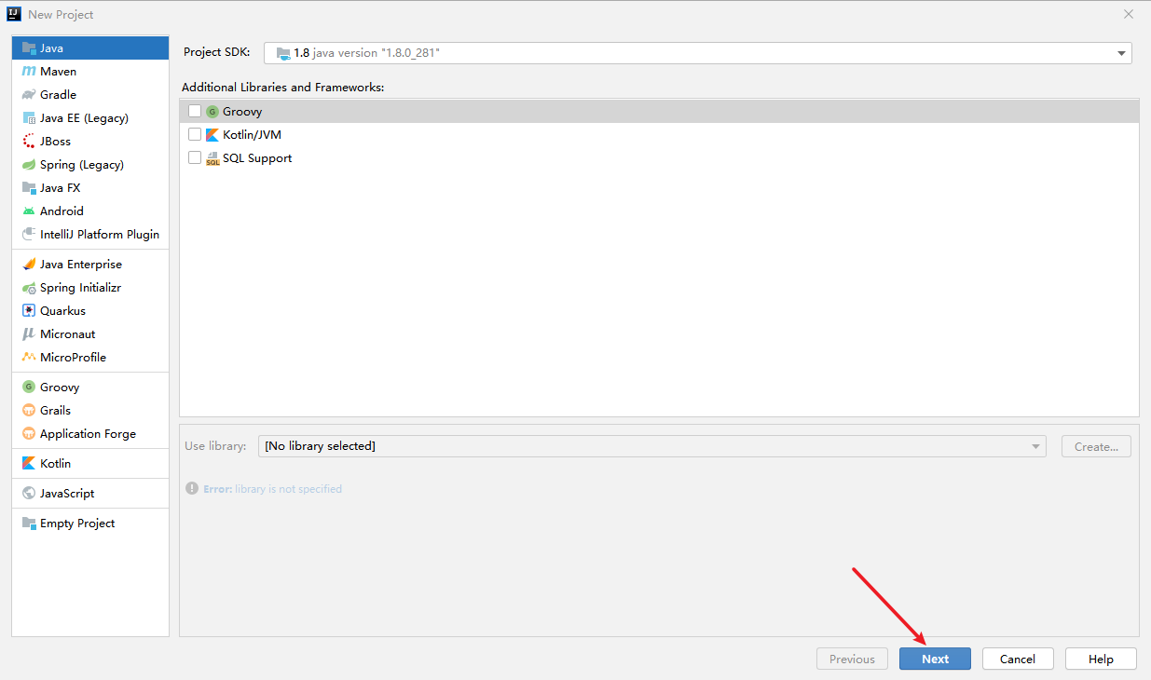Select Java Enterprise label
This screenshot has height=680, width=1151.
(81, 264)
